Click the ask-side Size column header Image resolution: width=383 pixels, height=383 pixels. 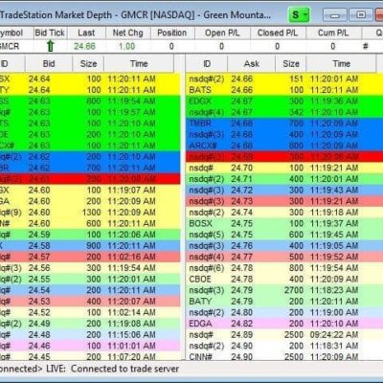[291, 63]
